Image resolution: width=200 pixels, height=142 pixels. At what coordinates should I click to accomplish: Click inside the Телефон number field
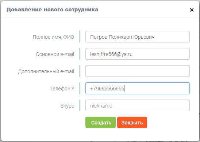(x=138, y=88)
